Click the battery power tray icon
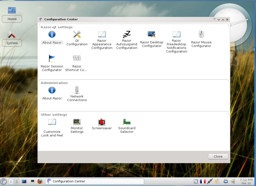The width and height of the screenshot is (256, 186). [217, 181]
